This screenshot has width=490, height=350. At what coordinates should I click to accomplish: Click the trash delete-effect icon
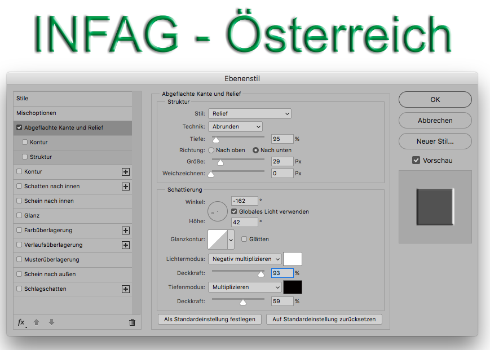coord(132,322)
